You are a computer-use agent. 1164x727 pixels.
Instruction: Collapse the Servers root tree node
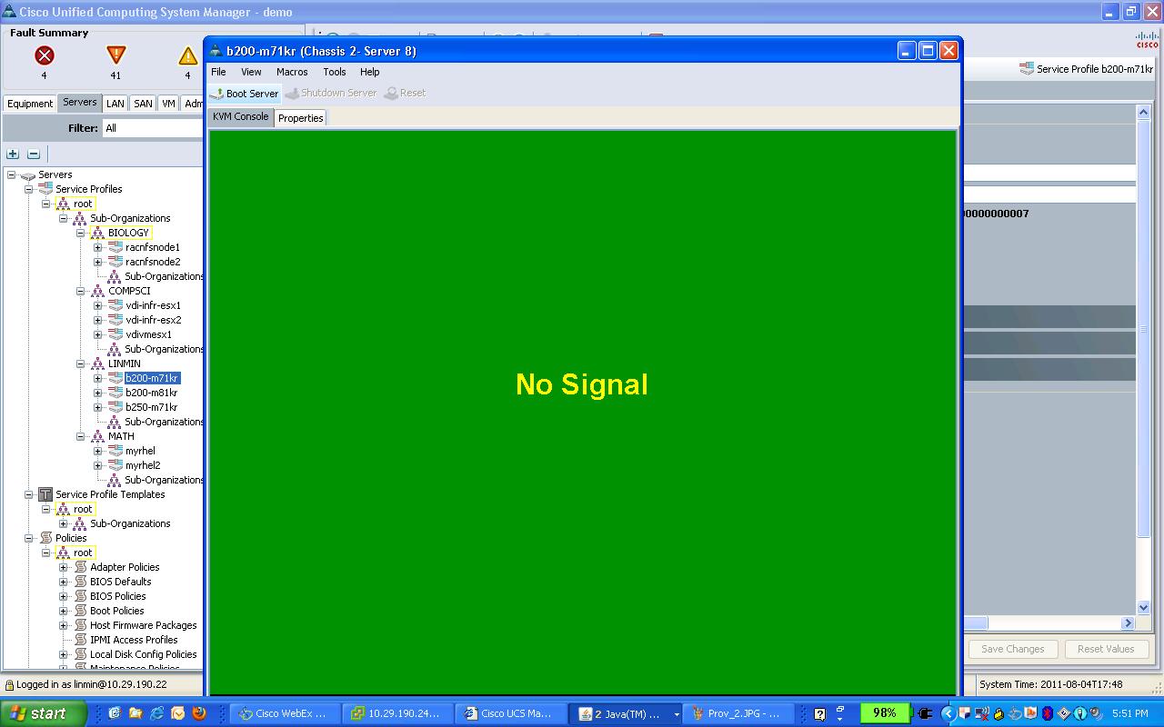tap(11, 174)
